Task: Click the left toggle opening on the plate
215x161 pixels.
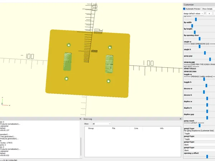Action: coord(67,62)
